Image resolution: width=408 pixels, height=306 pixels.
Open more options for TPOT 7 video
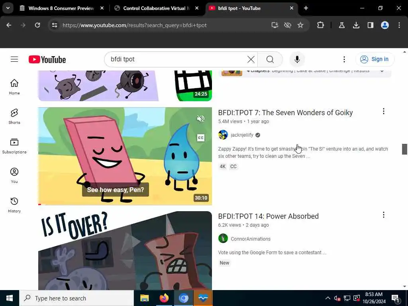tap(384, 112)
